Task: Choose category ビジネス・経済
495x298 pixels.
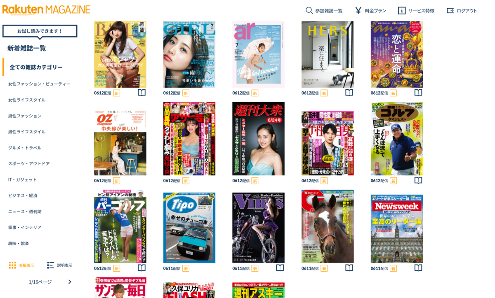Action: coord(23,196)
